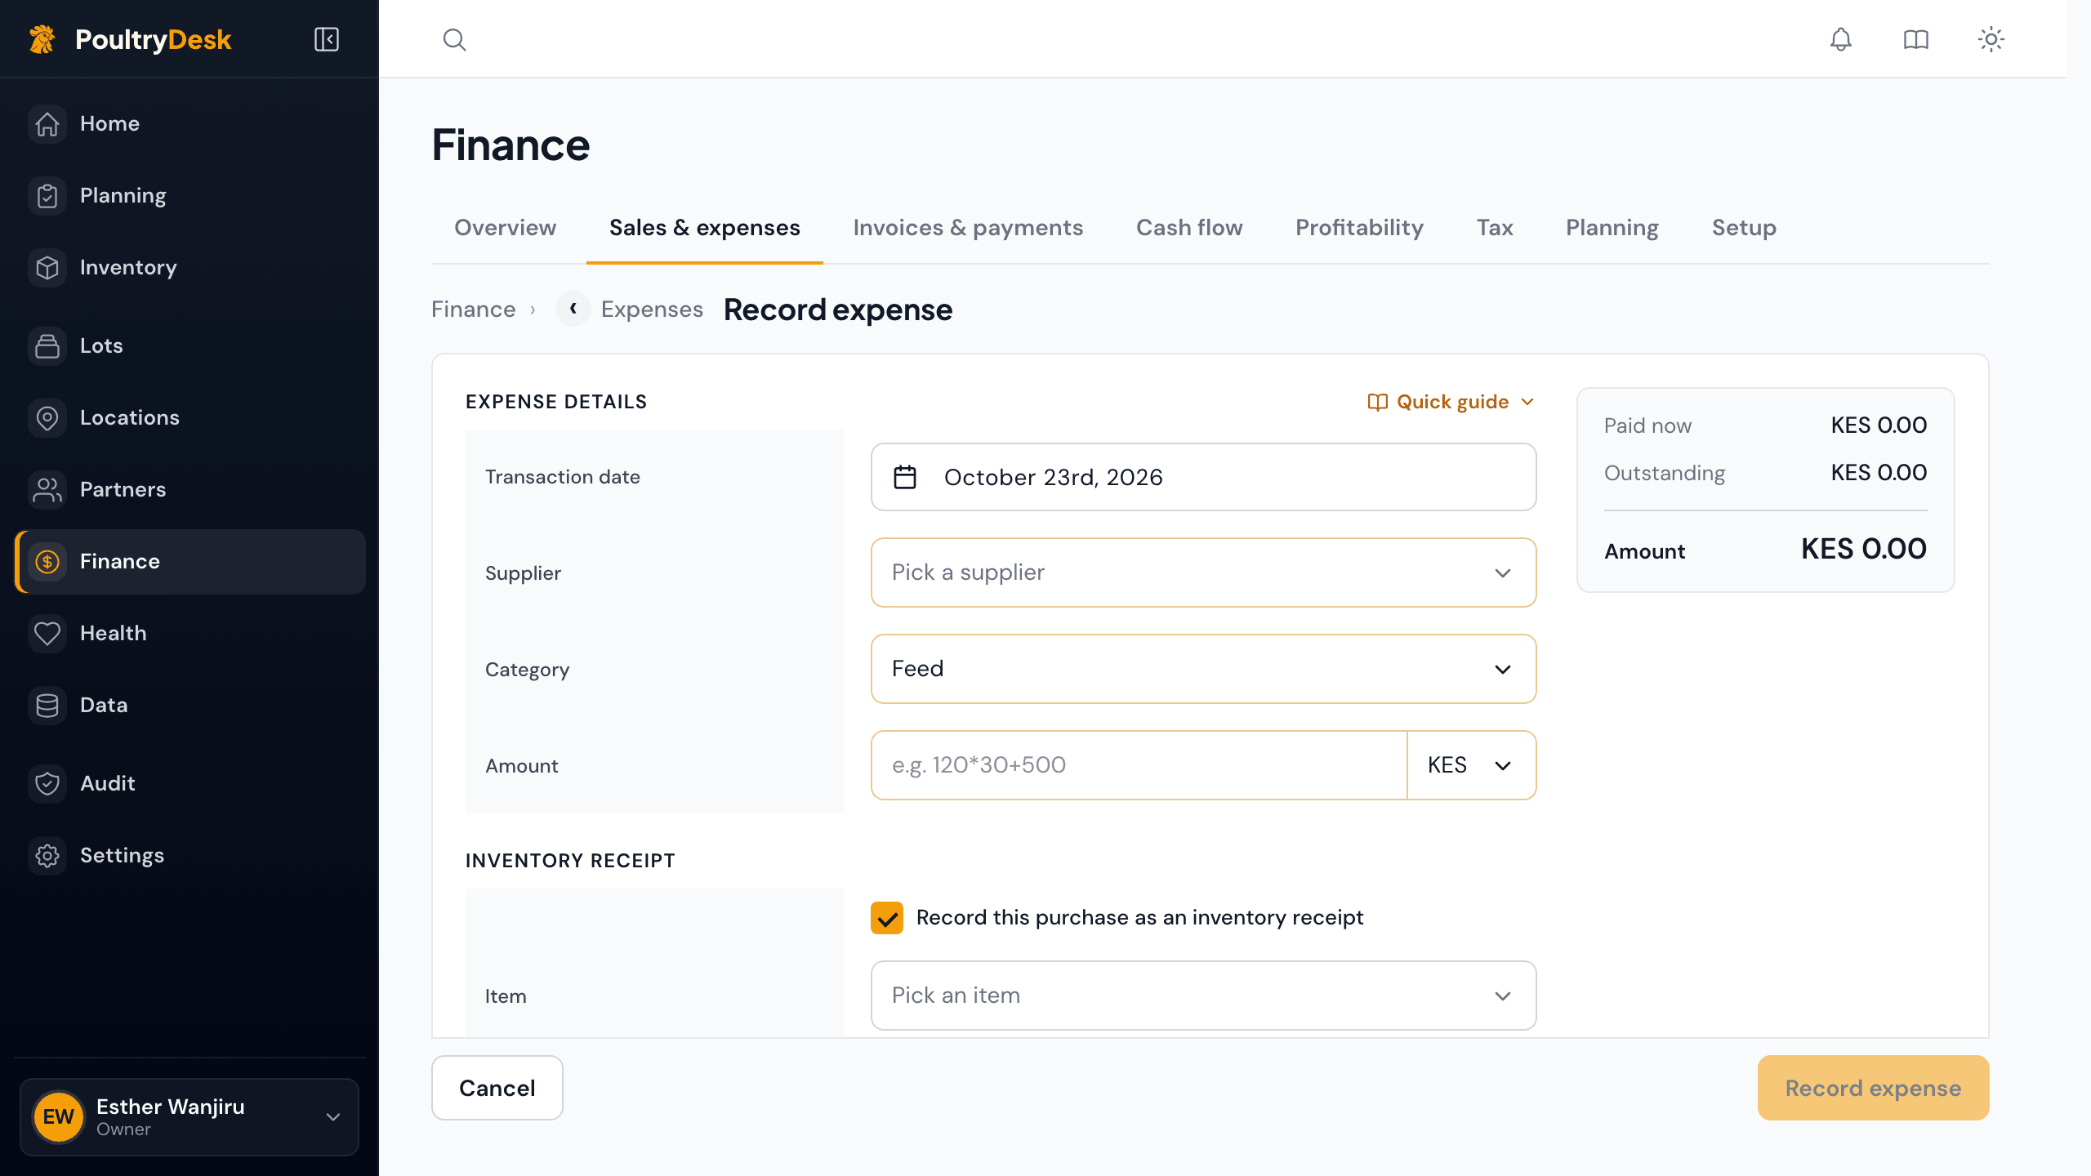Click the Locations pin icon

tap(47, 418)
